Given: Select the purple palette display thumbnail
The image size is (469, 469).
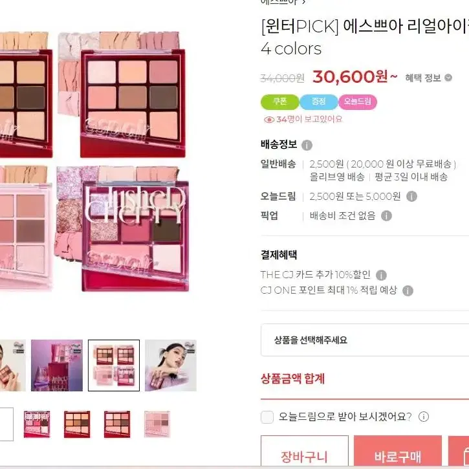Looking at the screenshot, I should coord(57,365).
